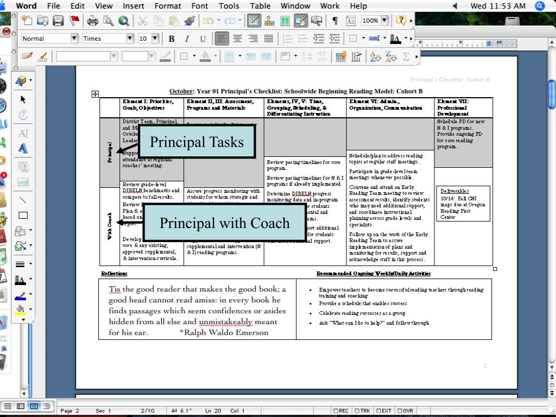The height and width of the screenshot is (417, 556).
Task: Open the Format menu
Action: tap(168, 6)
